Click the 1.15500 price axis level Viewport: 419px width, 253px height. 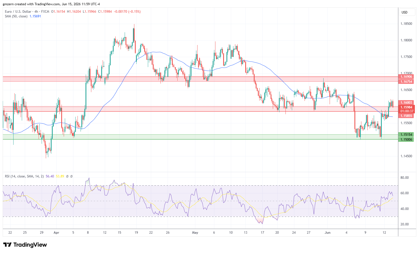(406, 123)
